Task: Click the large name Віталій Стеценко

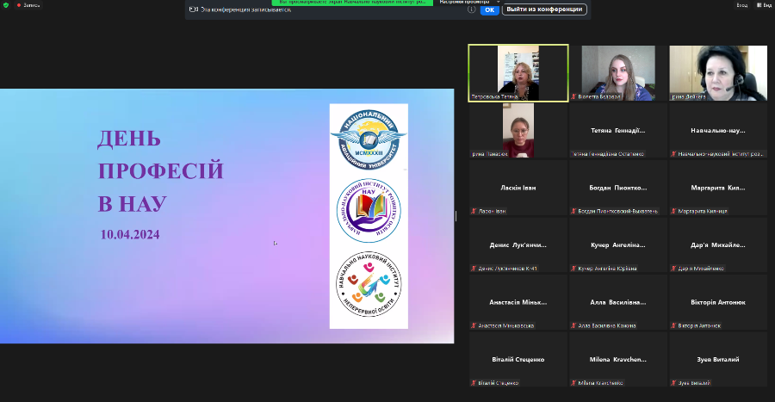Action: click(518, 360)
